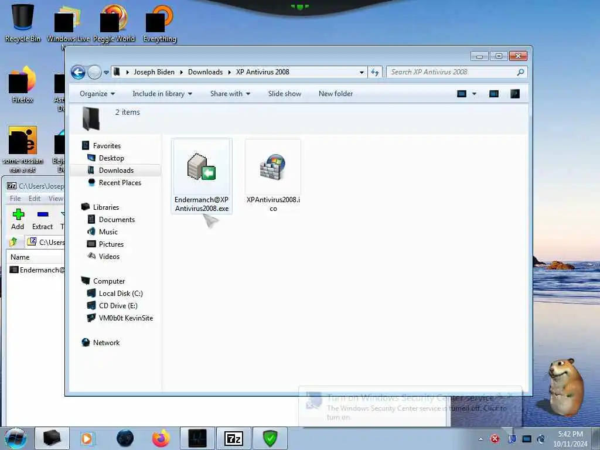Open Recycle Bin on desktop
600x450 pixels.
tap(23, 23)
